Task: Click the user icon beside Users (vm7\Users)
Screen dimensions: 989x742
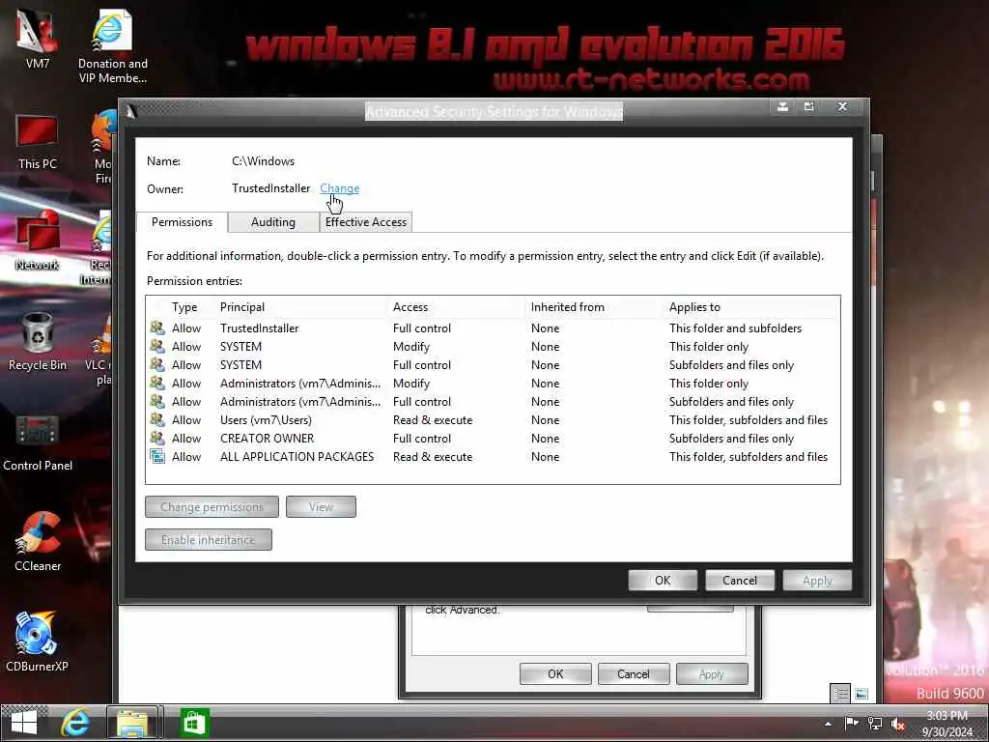Action: click(x=157, y=419)
